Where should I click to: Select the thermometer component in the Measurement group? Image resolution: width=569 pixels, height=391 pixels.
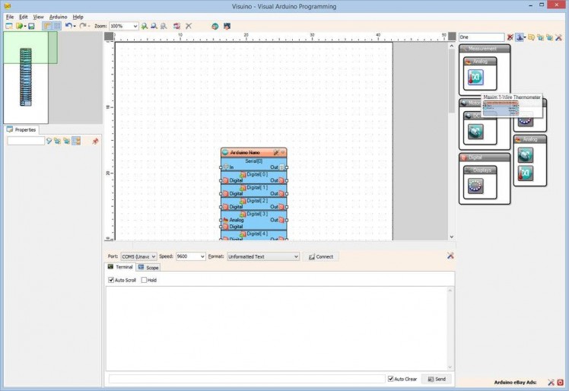(x=475, y=77)
